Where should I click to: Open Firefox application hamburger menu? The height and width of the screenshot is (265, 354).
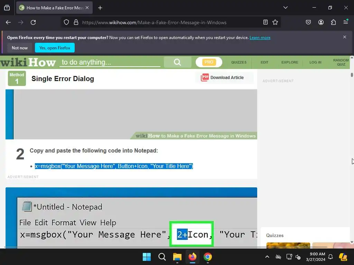point(346,22)
